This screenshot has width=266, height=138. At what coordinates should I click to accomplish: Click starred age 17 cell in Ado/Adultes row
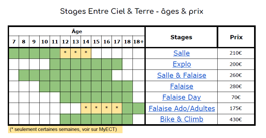tap(117, 108)
